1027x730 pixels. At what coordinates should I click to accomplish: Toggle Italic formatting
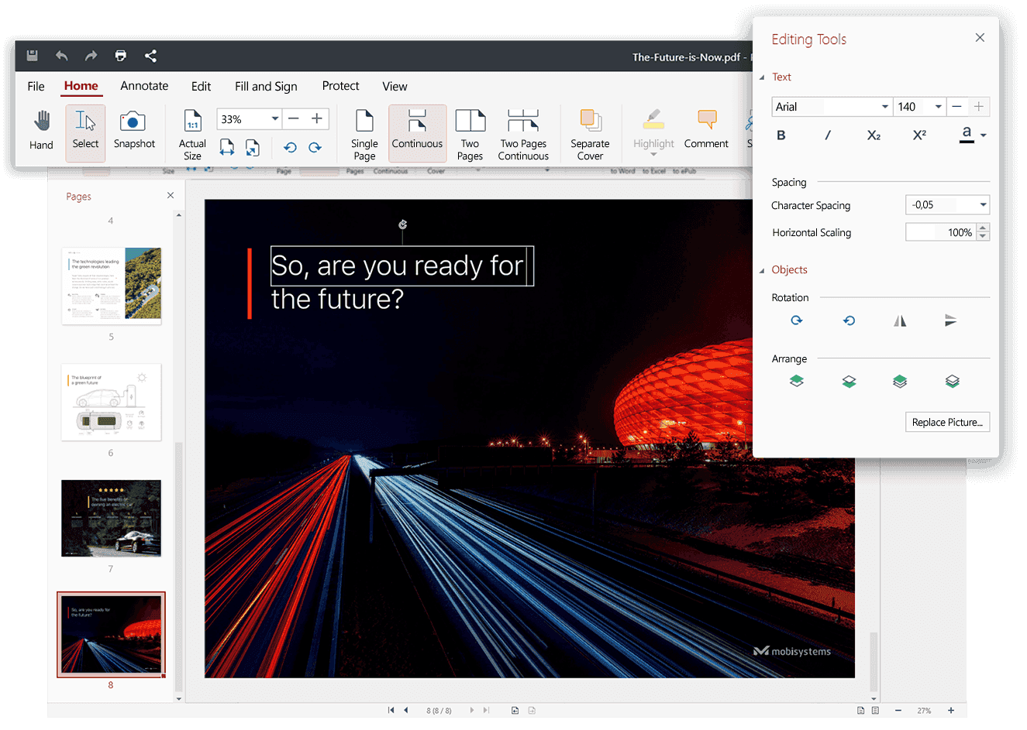[x=828, y=135]
